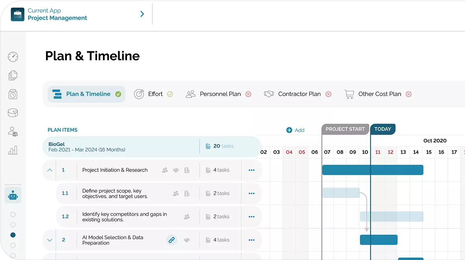The image size is (465, 260).
Task: Click personnel icon on item 1.1 row
Action: click(x=176, y=194)
